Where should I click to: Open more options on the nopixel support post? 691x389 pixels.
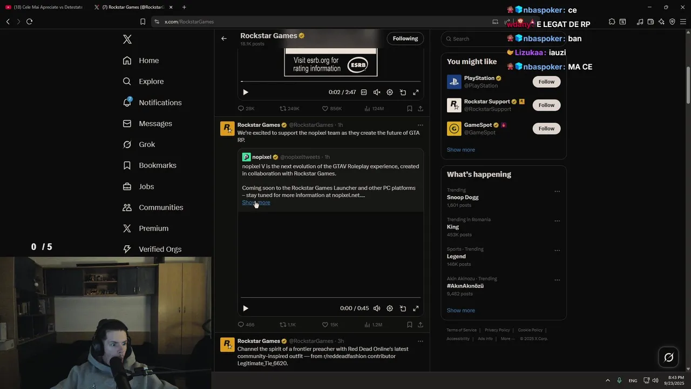tap(421, 125)
